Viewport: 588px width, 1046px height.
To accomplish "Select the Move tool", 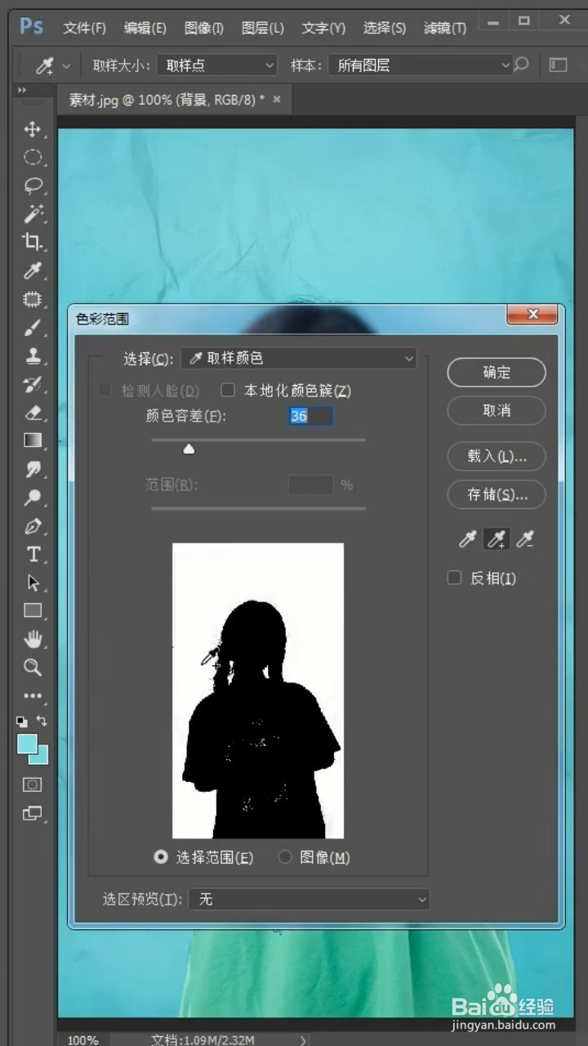I will click(33, 129).
